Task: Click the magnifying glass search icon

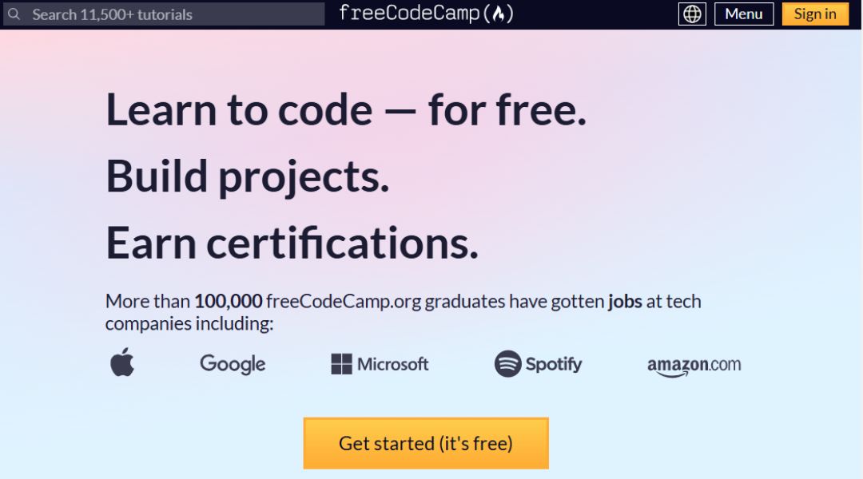Action: pyautogui.click(x=14, y=14)
